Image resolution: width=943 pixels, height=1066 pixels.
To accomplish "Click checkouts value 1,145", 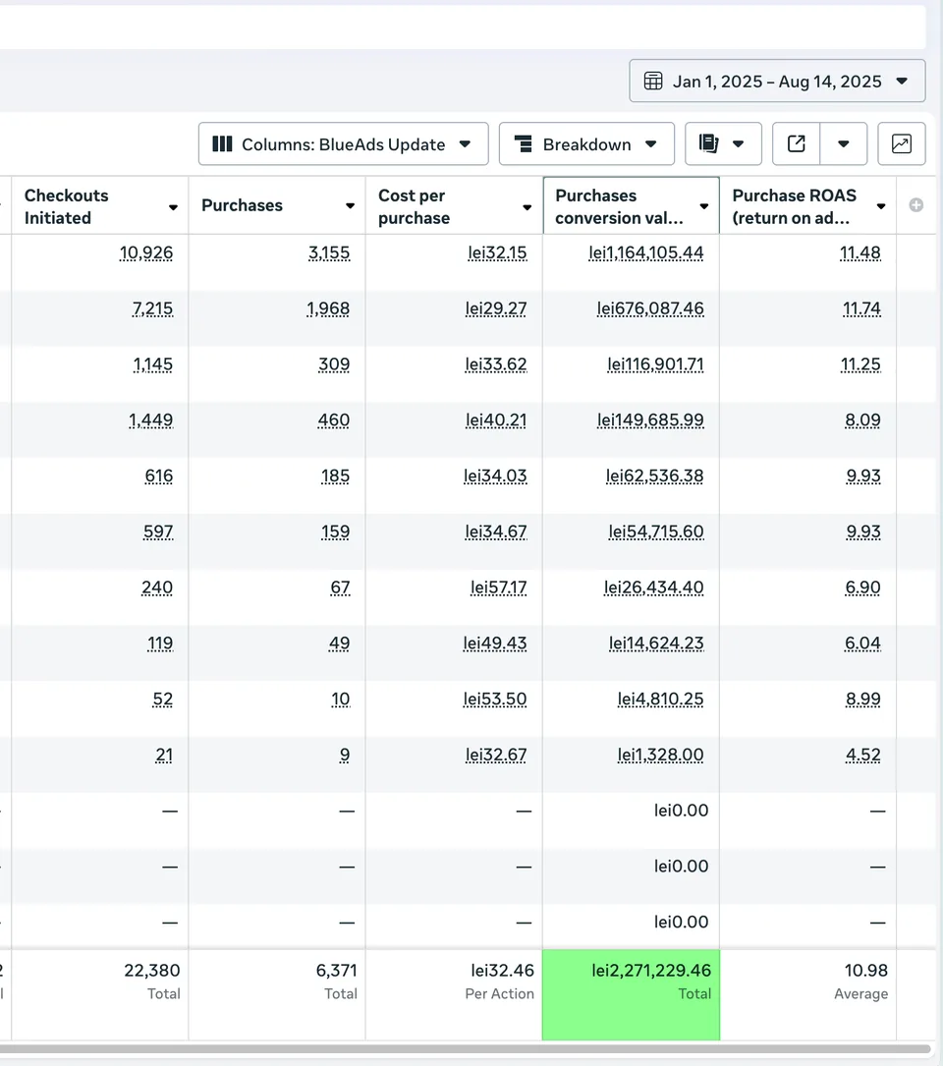I will click(x=153, y=365).
